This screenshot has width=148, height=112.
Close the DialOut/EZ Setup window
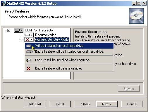(x=144, y=3)
